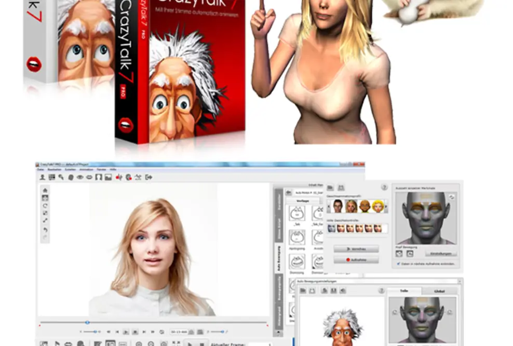
Task: Click the Einstellungen button under the head preview
Action: [x=441, y=254]
